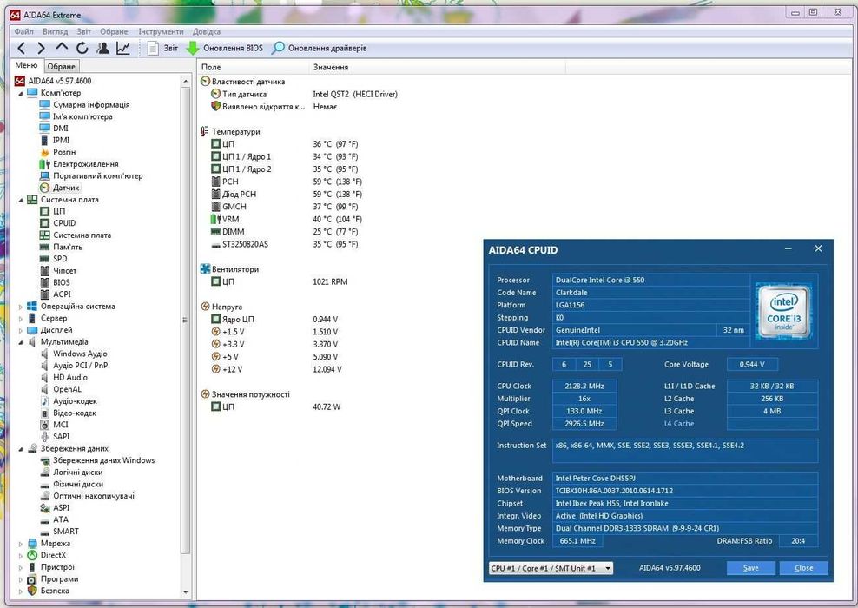Open the IPMI tree item
Screen dimensions: 858x608
pos(55,140)
